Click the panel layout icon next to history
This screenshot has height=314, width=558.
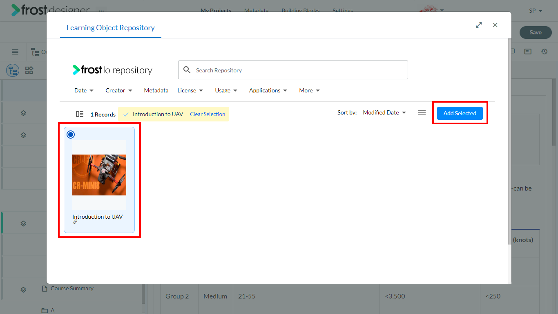[528, 52]
